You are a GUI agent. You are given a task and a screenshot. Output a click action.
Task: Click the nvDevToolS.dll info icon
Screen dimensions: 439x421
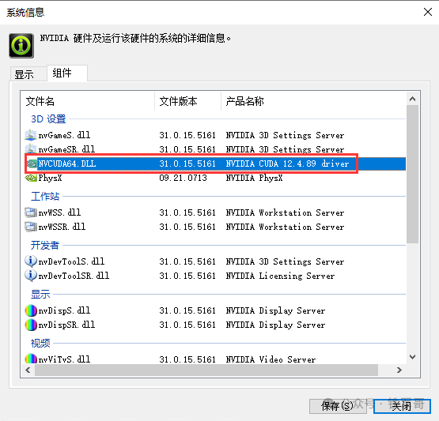click(31, 261)
